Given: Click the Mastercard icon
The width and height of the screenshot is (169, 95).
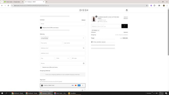Looking at the screenshot, I should coord(76,85).
